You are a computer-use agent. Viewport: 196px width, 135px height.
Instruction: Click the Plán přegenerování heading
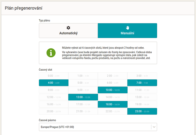point(24,8)
